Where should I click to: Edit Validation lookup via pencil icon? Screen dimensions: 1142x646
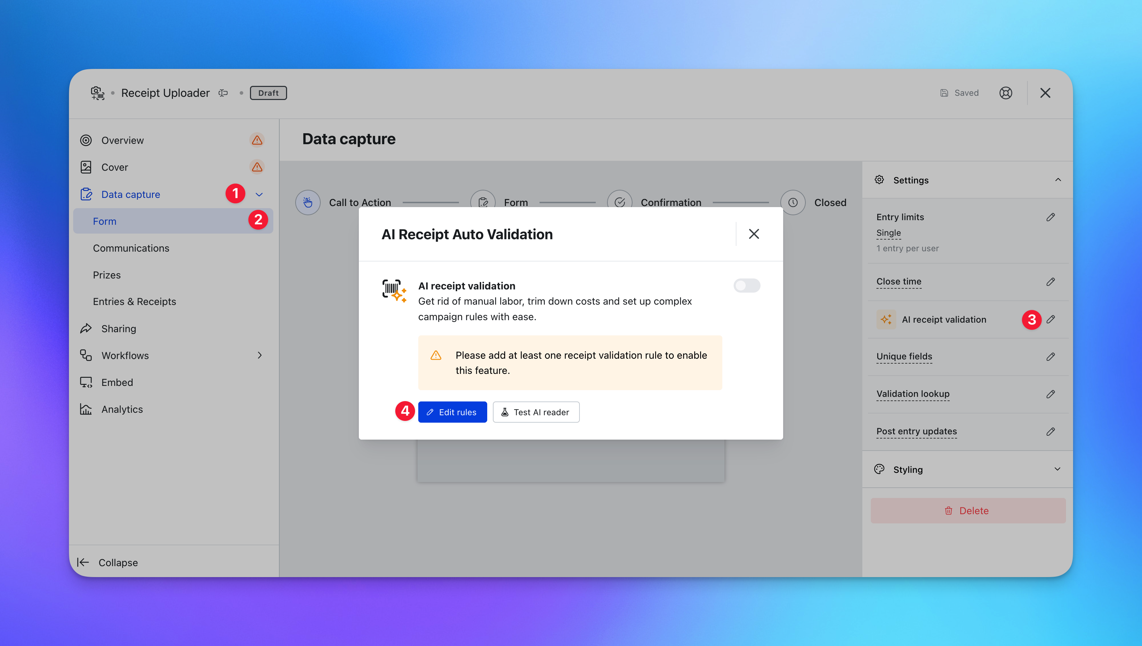pos(1050,394)
